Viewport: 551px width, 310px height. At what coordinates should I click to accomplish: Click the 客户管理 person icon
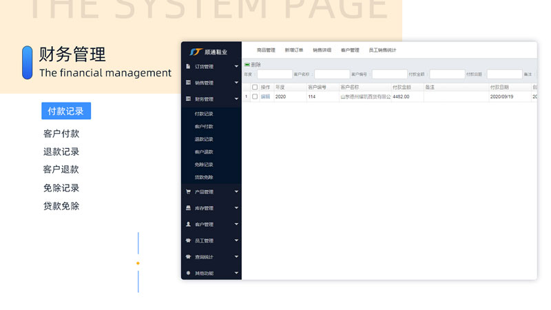click(188, 225)
